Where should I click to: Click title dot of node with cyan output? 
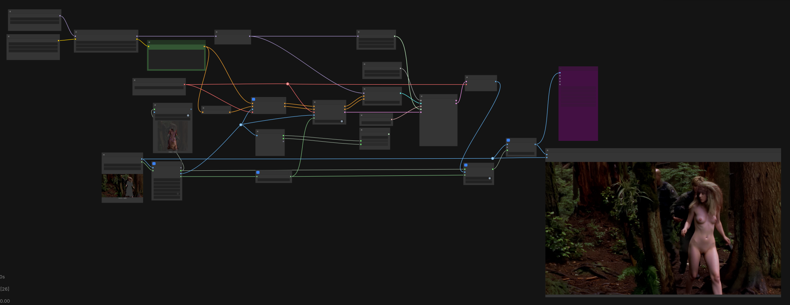365,89
